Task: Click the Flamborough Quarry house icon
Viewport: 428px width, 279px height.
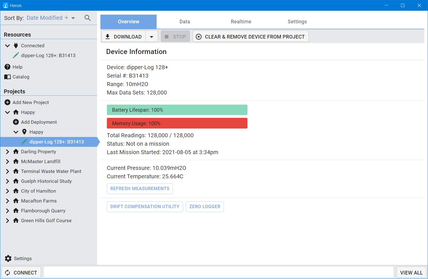Action: pyautogui.click(x=16, y=211)
